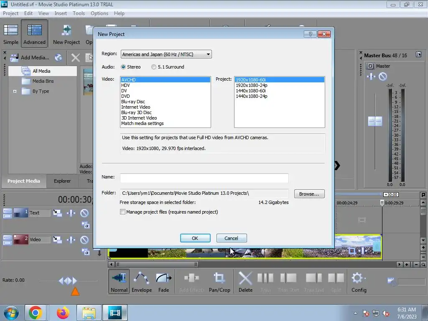Open the Insert menu
This screenshot has height=321, width=428.
pyautogui.click(x=60, y=13)
